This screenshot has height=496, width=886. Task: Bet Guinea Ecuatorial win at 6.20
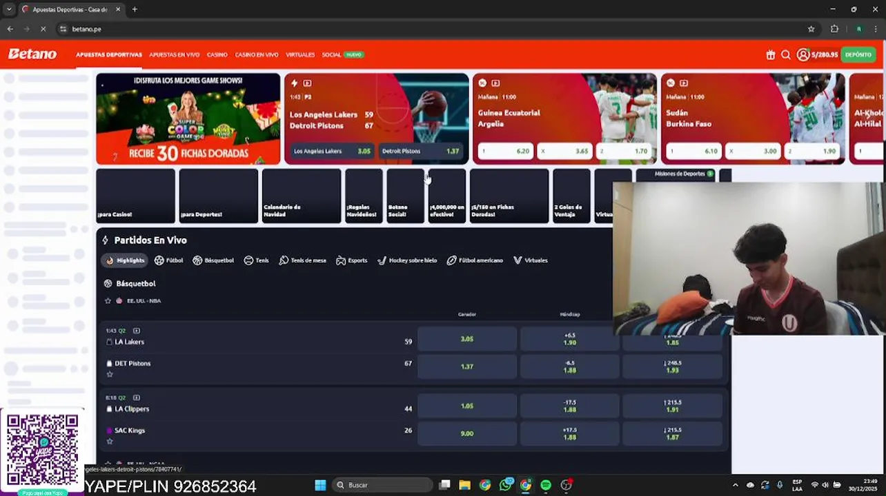click(x=506, y=151)
